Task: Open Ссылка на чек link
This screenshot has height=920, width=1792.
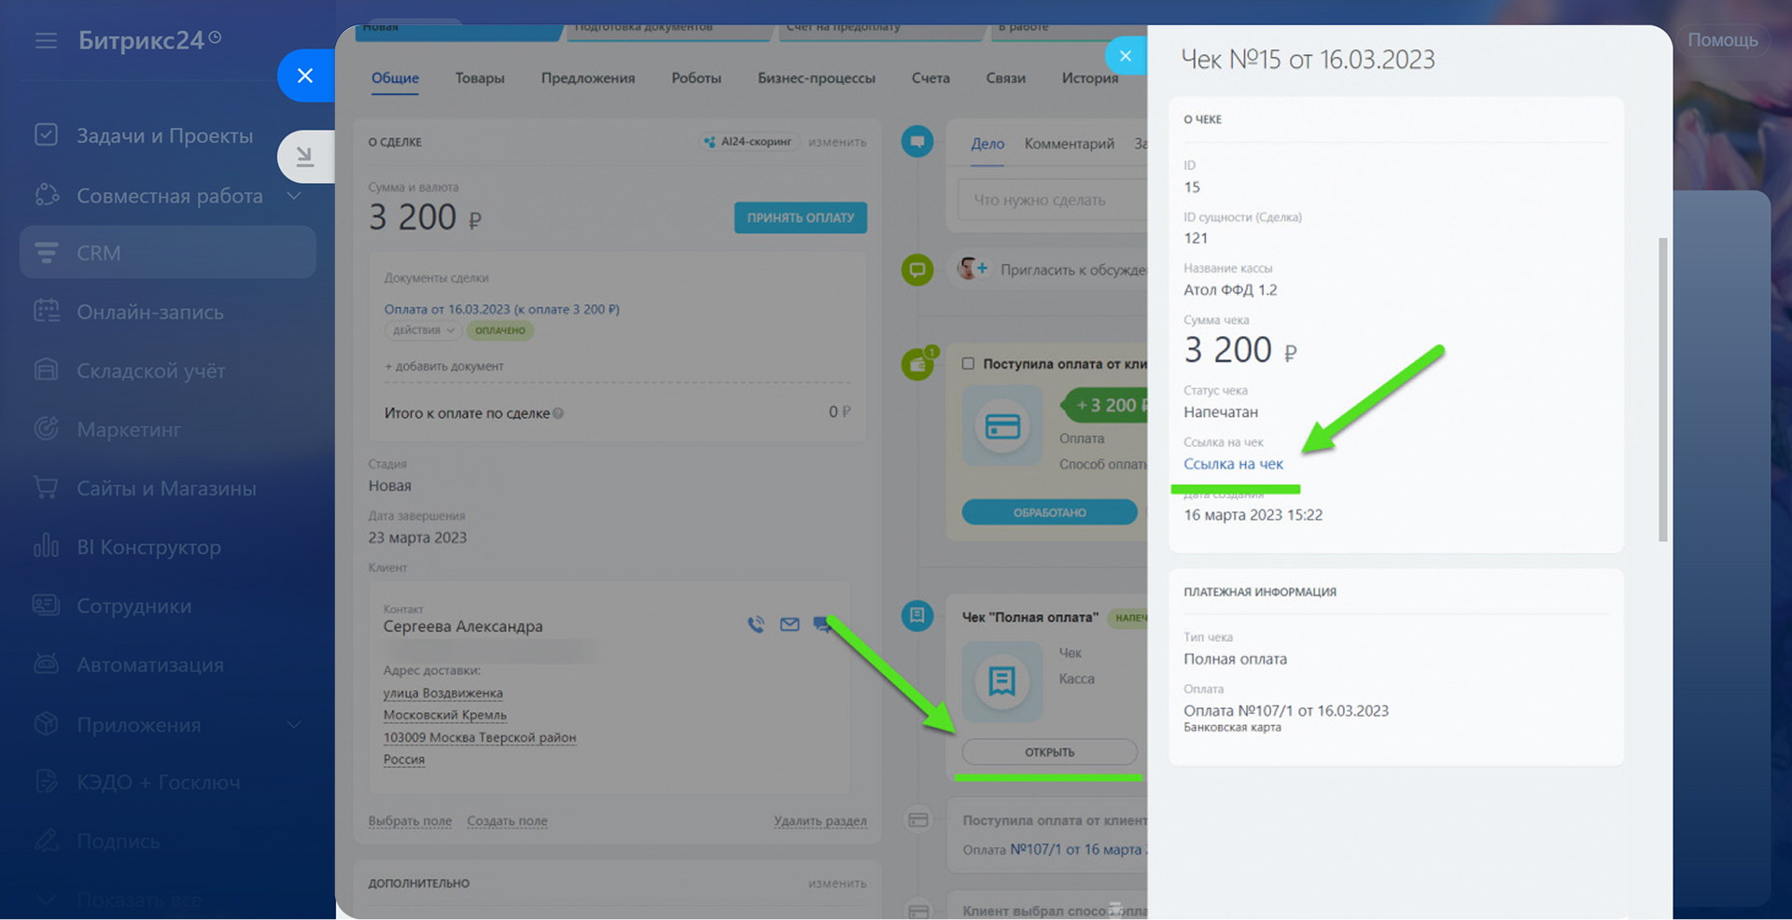Action: click(x=1233, y=464)
